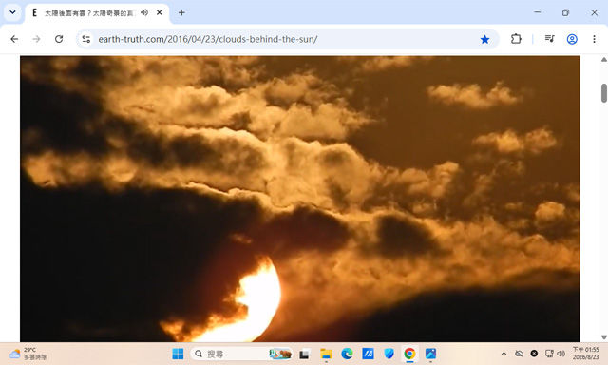Viewport: 608px width, 365px height.
Task: Minimize the Chrome window
Action: point(538,12)
